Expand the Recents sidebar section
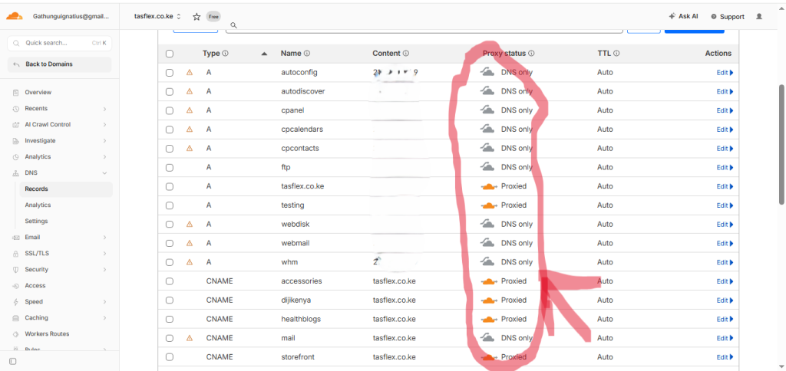 tap(104, 109)
